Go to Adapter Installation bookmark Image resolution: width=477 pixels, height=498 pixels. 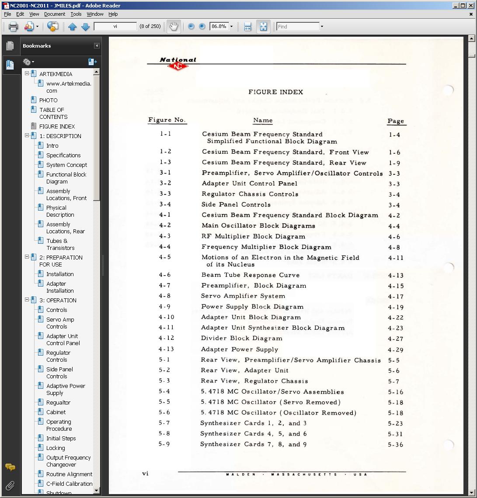tap(60, 287)
